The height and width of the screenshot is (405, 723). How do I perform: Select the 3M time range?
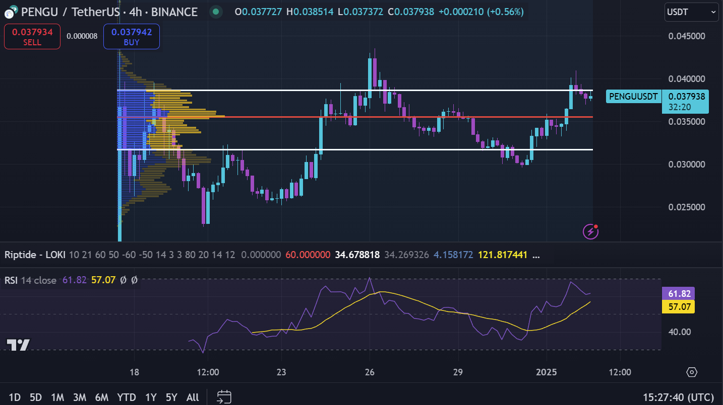(x=79, y=397)
